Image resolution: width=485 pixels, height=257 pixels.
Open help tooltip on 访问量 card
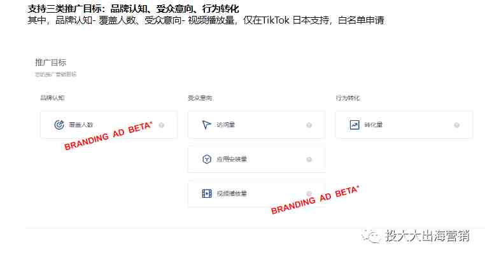pos(309,125)
